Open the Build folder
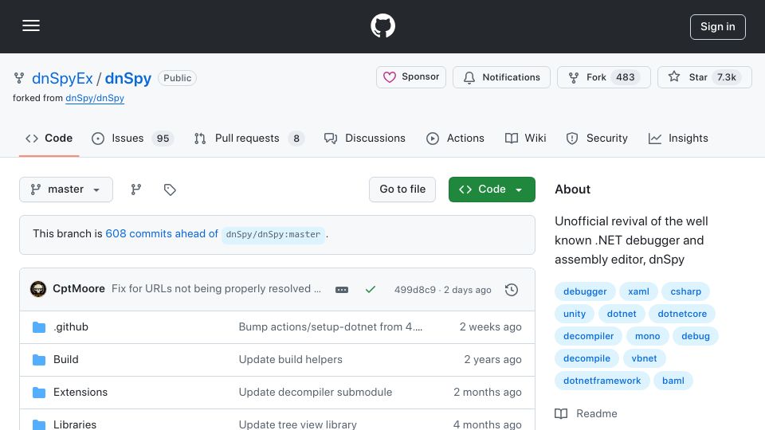765x430 pixels. point(66,360)
